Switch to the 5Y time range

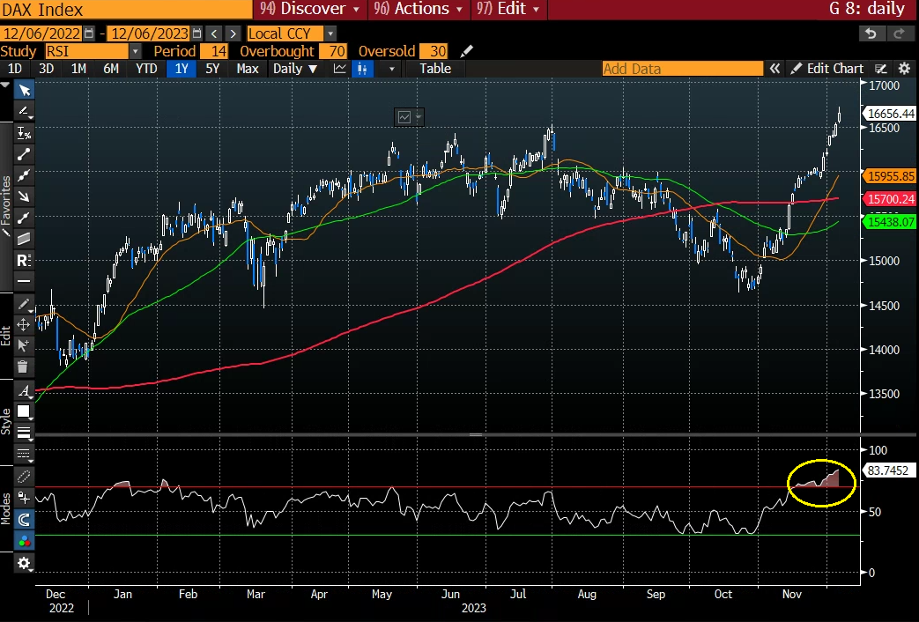(212, 69)
